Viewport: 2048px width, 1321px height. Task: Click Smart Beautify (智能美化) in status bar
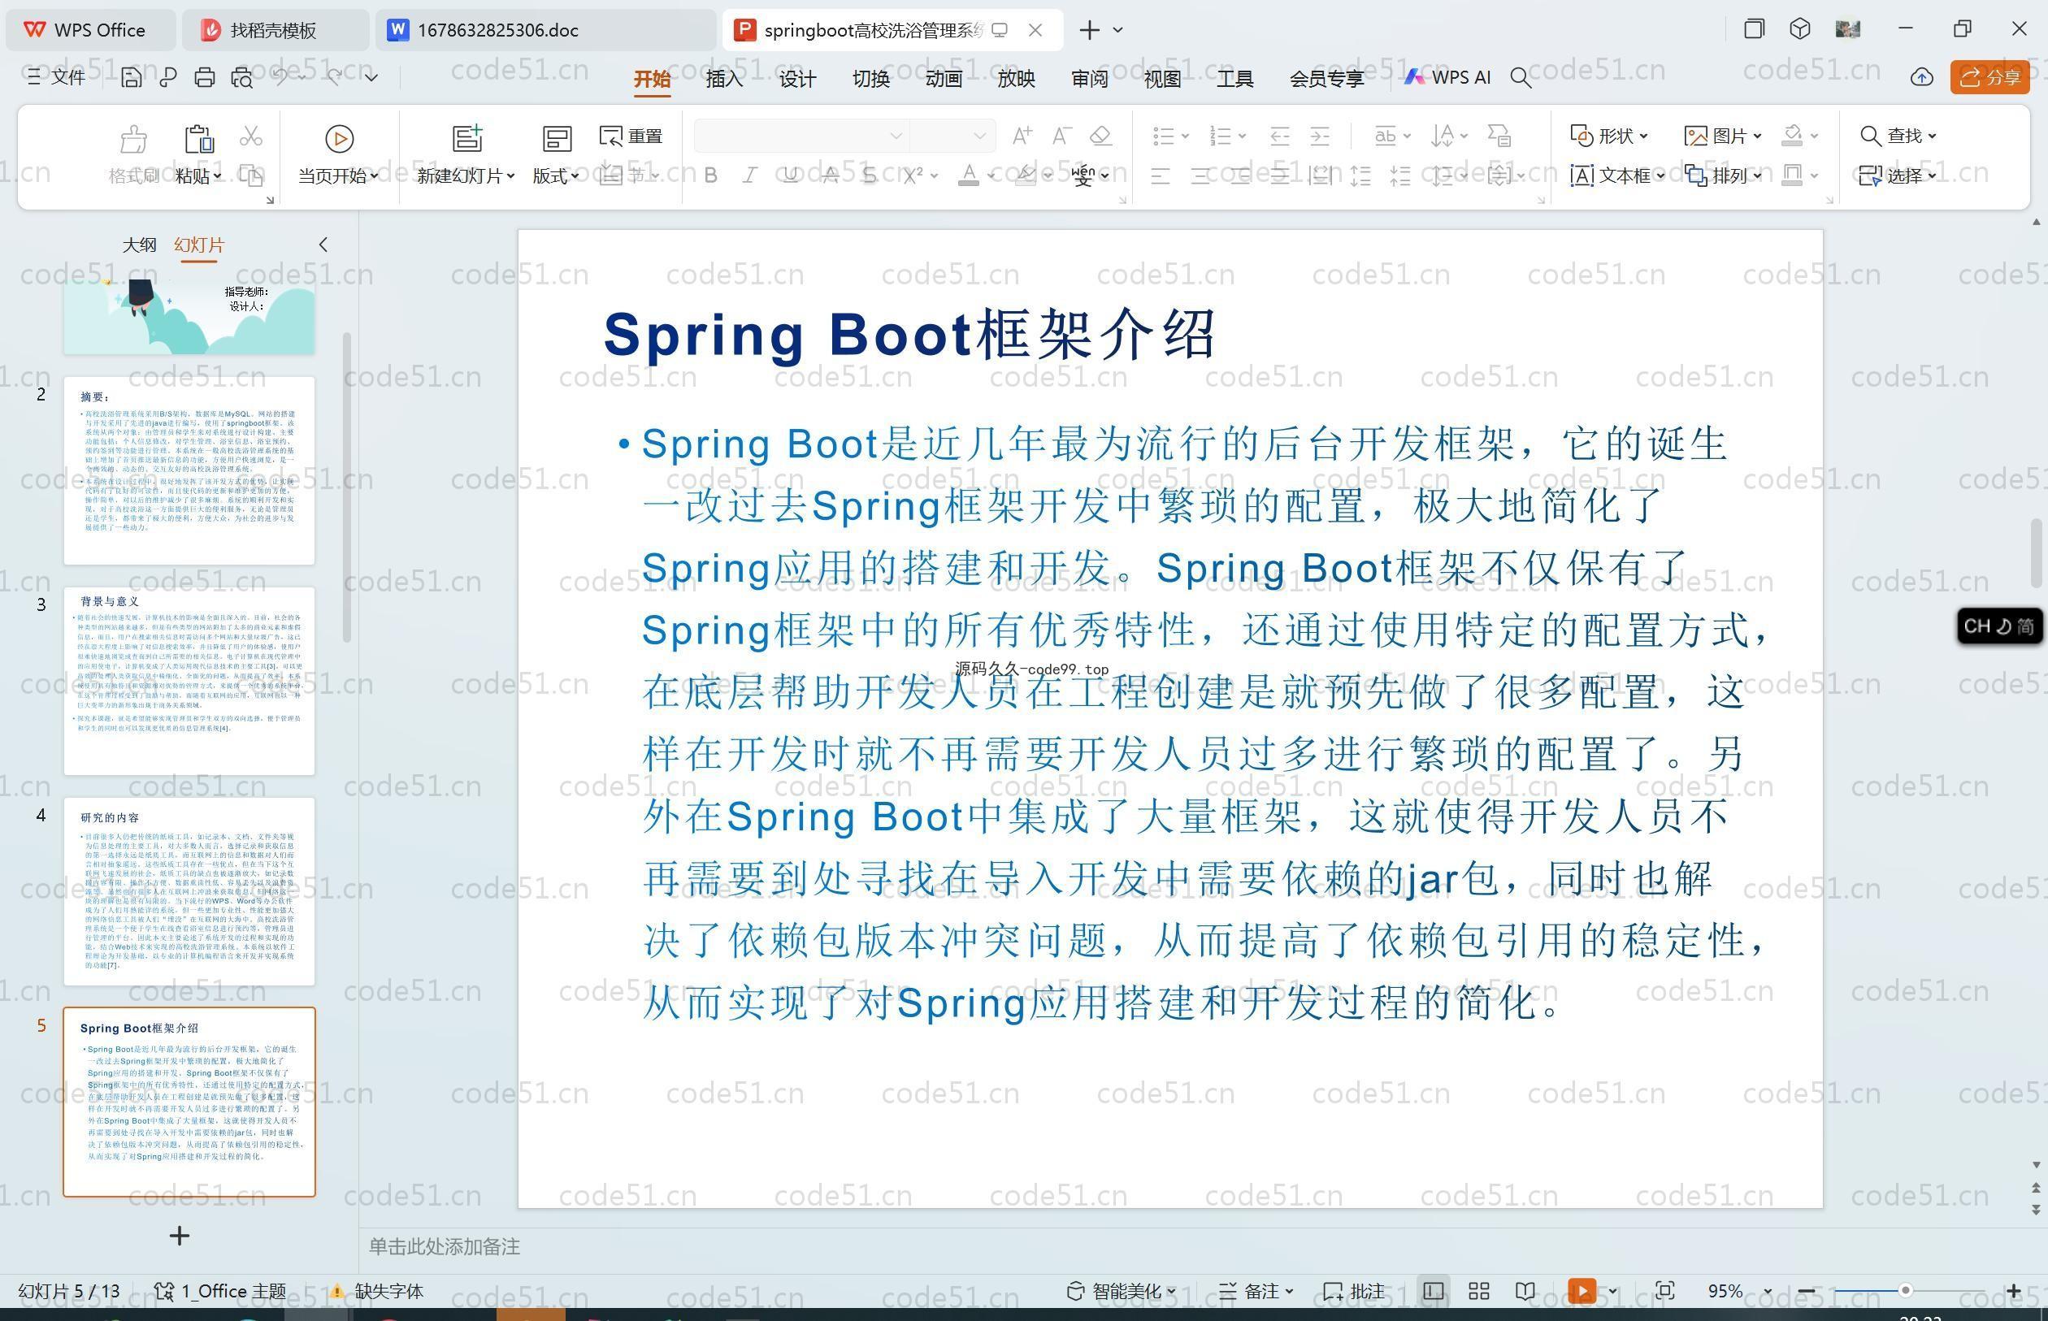[x=1121, y=1291]
